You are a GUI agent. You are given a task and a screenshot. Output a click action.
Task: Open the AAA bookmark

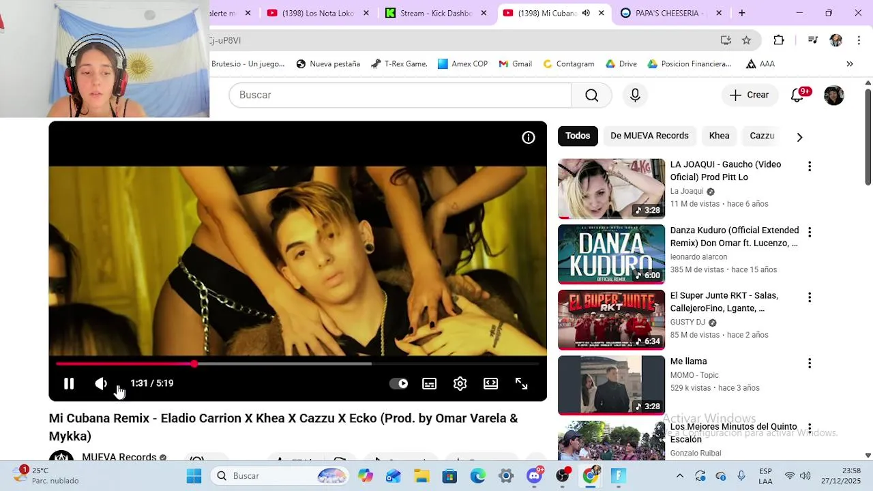[760, 64]
